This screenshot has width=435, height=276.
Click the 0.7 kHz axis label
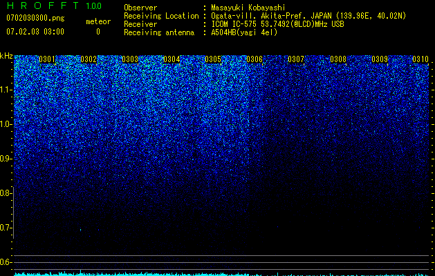click(x=5, y=228)
